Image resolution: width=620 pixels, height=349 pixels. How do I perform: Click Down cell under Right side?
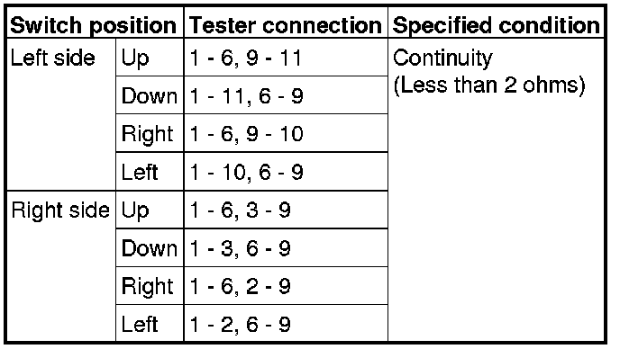pyautogui.click(x=150, y=248)
